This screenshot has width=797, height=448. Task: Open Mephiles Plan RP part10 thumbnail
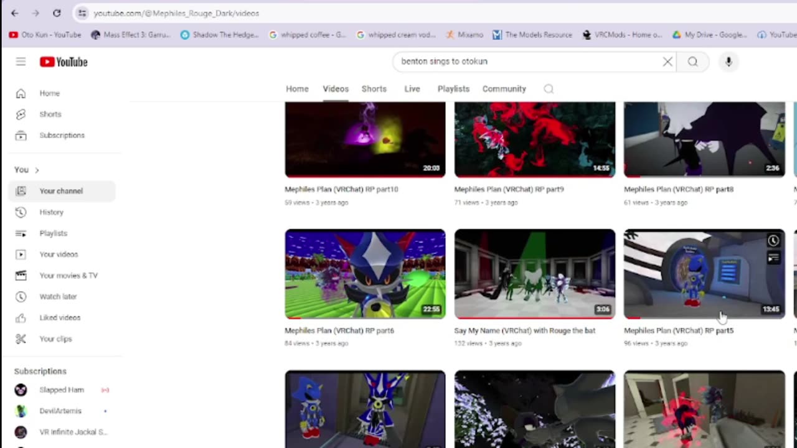[365, 139]
